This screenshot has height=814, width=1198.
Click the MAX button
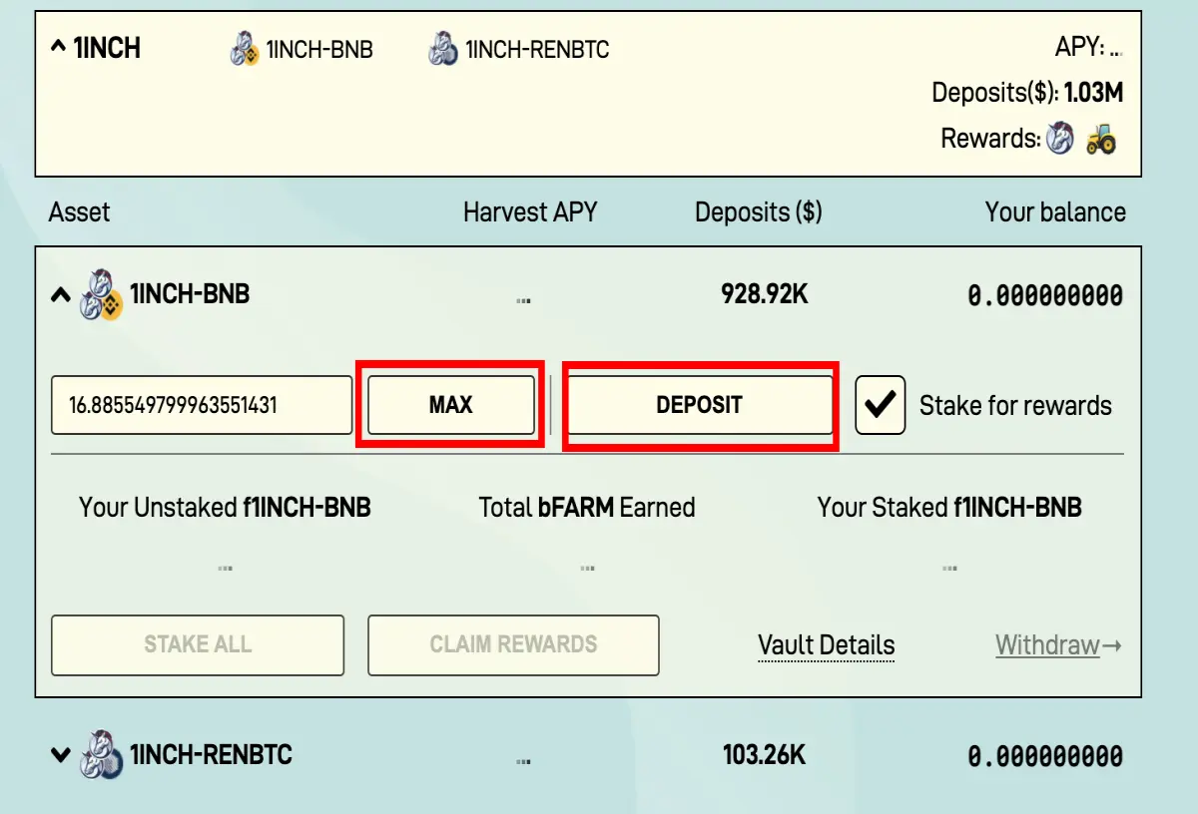coord(451,405)
